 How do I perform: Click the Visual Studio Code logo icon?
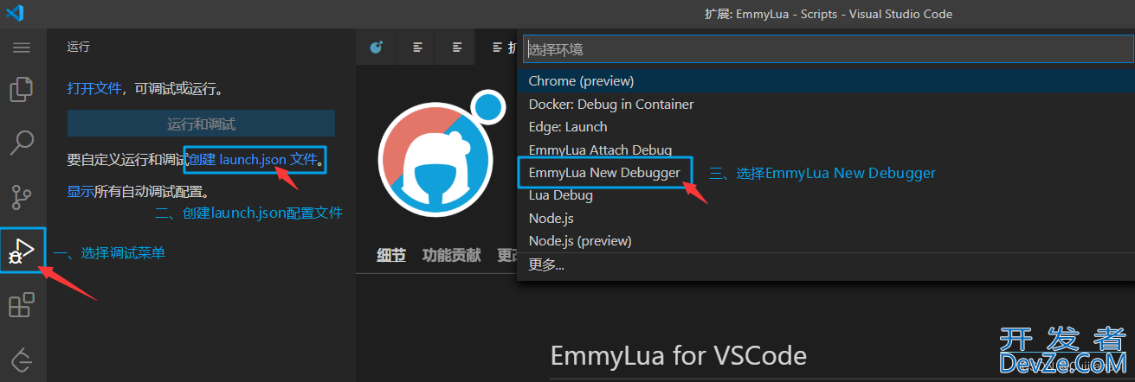point(16,13)
